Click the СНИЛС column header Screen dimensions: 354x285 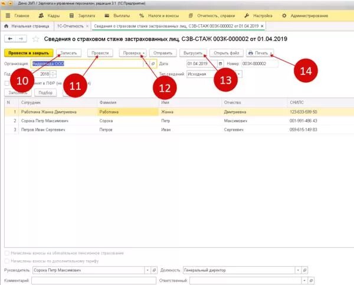pos(320,102)
